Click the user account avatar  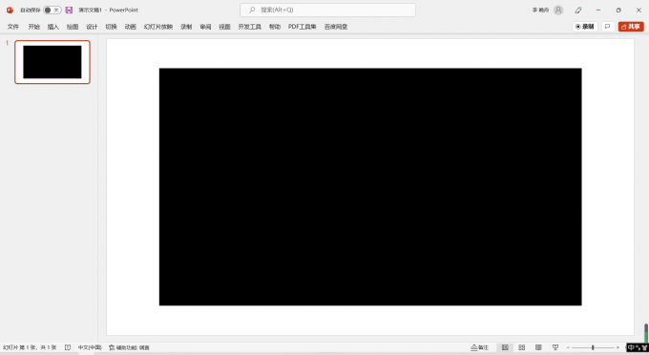point(558,10)
